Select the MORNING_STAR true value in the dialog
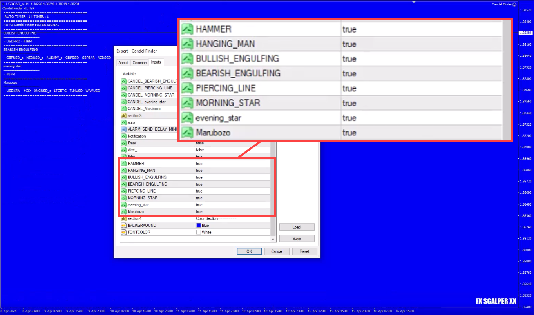 coord(199,198)
